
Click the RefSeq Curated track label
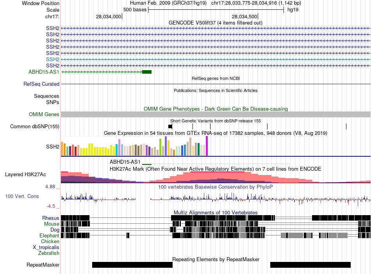point(41,84)
